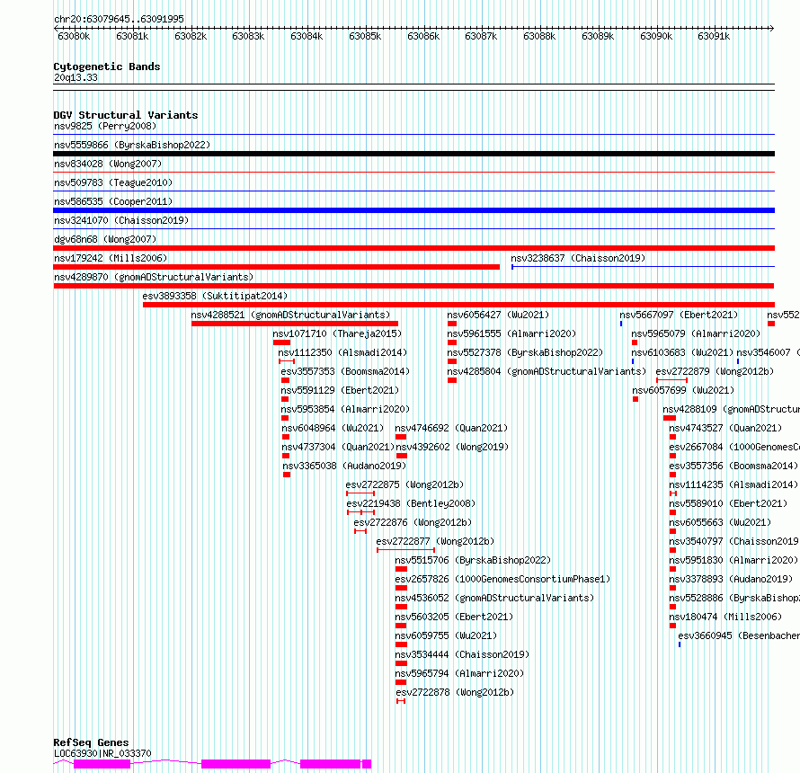800x773 pixels.
Task: Select nsv6059755 (Wu2021) label
Action: point(446,635)
